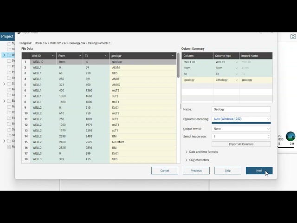
Task: Click row number 1 header row
Action: pos(26,62)
